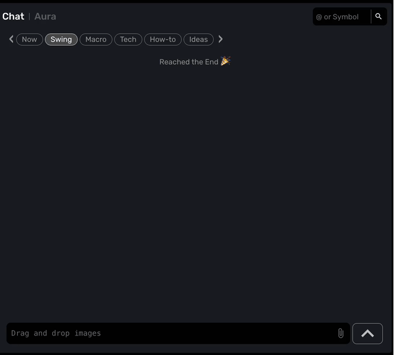Deselect the active Swing chip
This screenshot has width=394, height=355.
click(x=61, y=40)
